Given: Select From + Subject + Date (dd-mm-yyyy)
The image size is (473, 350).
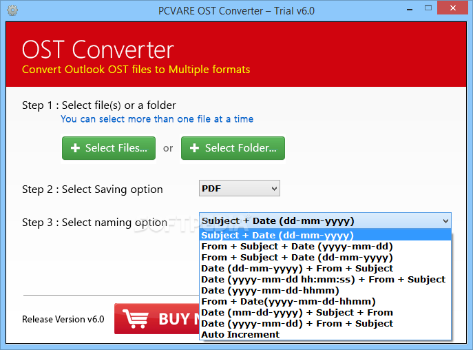Looking at the screenshot, I should 325,257.
